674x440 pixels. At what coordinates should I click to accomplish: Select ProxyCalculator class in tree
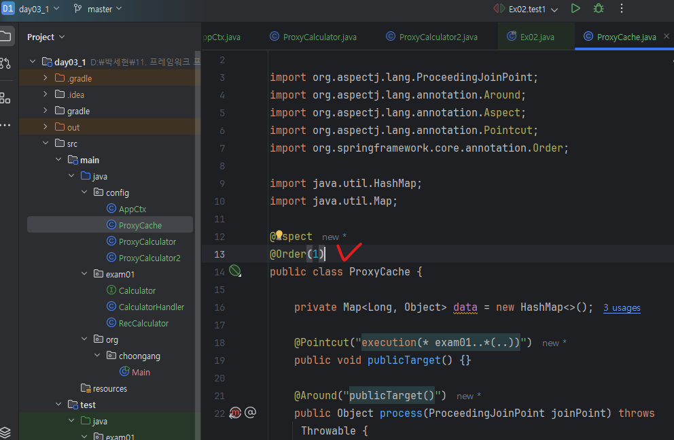[x=141, y=241]
